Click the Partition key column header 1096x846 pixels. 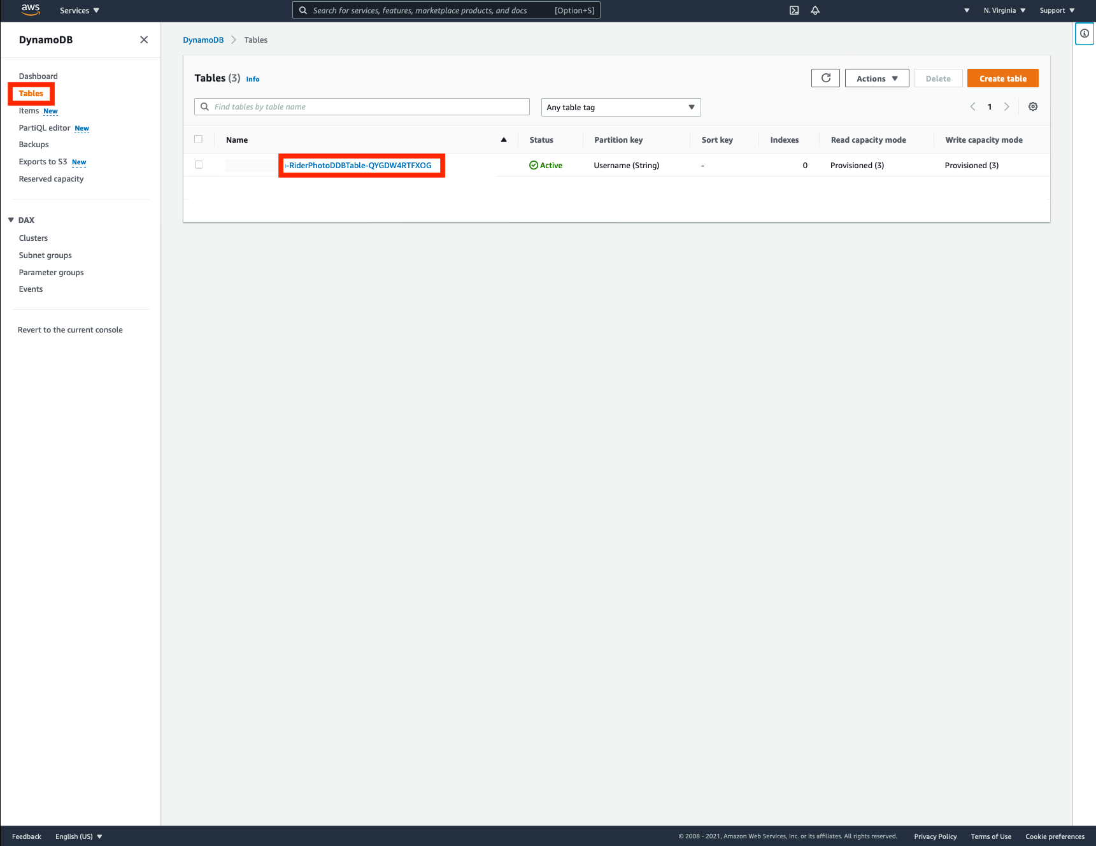[x=618, y=140]
